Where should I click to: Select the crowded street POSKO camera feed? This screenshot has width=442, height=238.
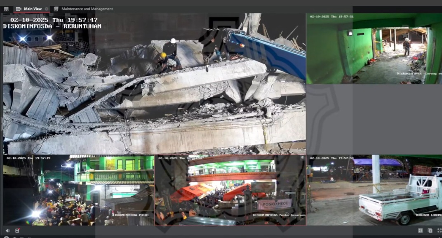click(x=78, y=190)
